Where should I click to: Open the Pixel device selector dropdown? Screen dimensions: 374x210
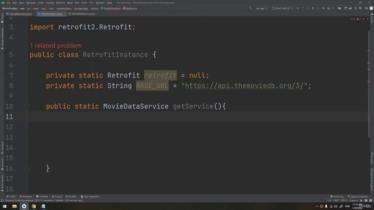[282, 8]
